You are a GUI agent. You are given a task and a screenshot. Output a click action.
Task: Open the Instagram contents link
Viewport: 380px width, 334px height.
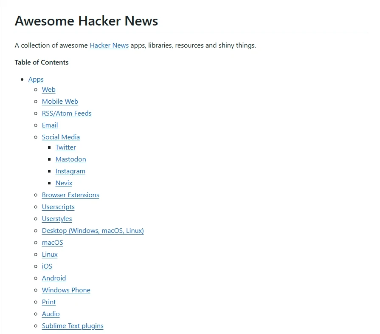[70, 171]
